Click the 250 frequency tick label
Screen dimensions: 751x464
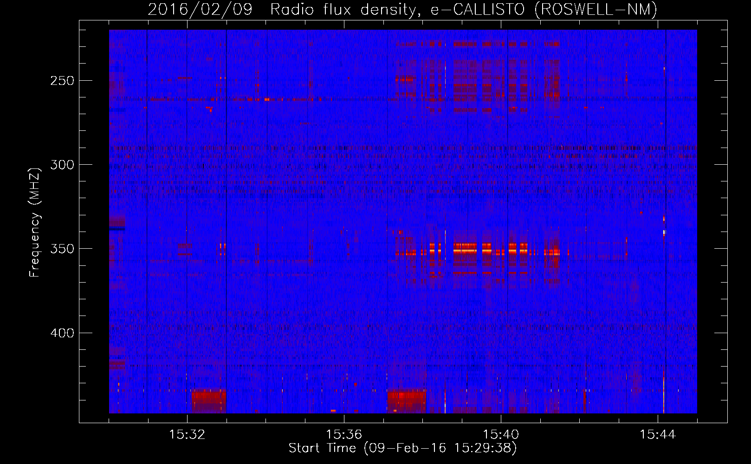click(62, 81)
